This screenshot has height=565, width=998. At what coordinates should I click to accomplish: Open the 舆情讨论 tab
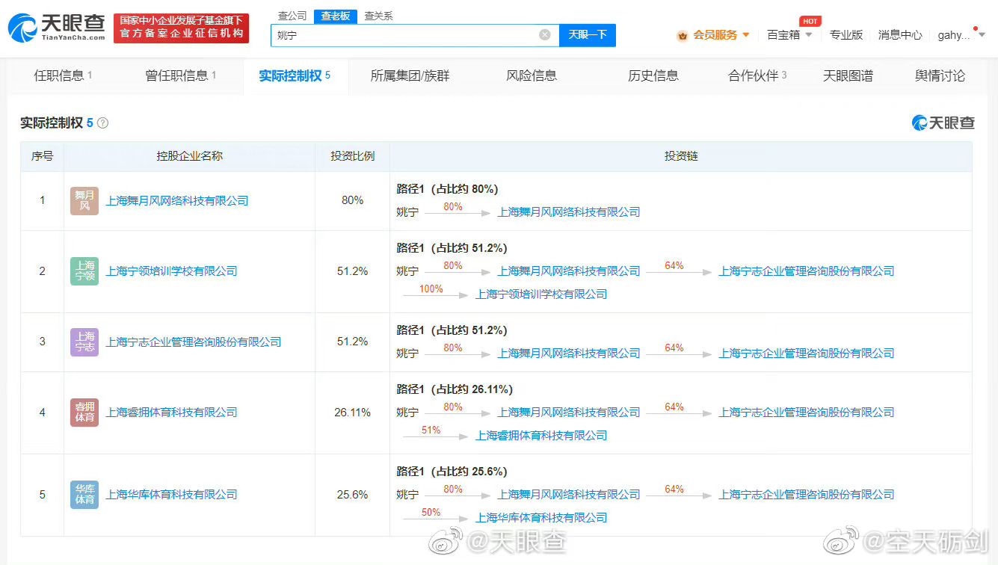(x=940, y=75)
